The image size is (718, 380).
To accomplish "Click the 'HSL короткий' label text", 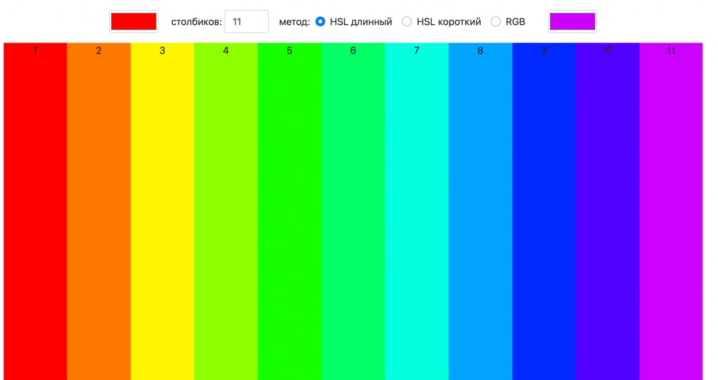I will (x=449, y=22).
